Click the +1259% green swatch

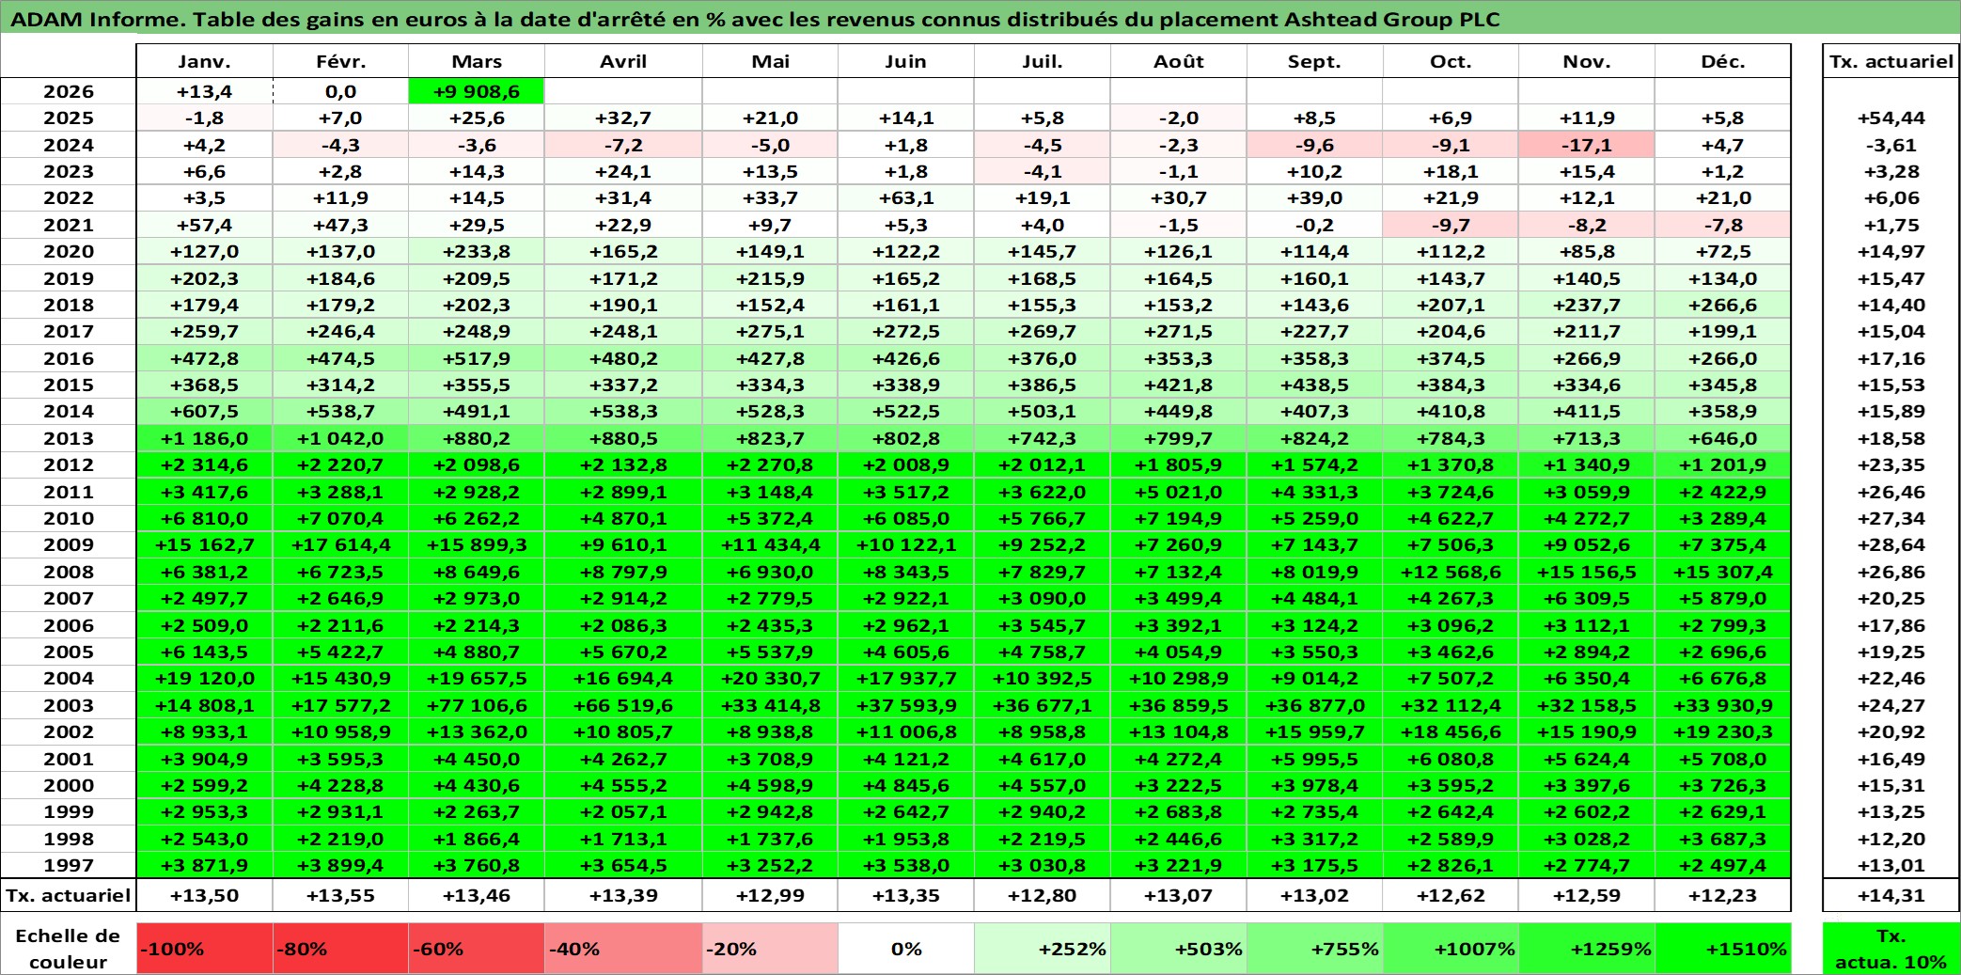[1587, 949]
